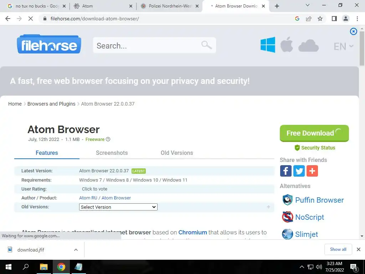Share on Facebook
Viewport: 365px width, 274px height.
pyautogui.click(x=286, y=171)
